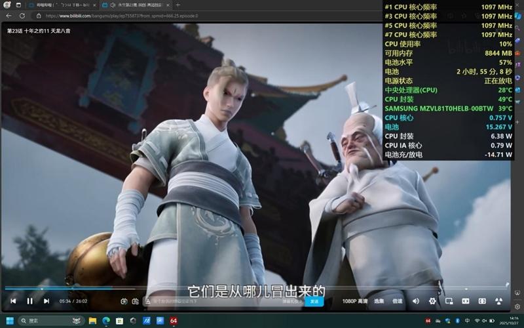
Task: Open Edge sidebar search icon
Action: point(517,28)
